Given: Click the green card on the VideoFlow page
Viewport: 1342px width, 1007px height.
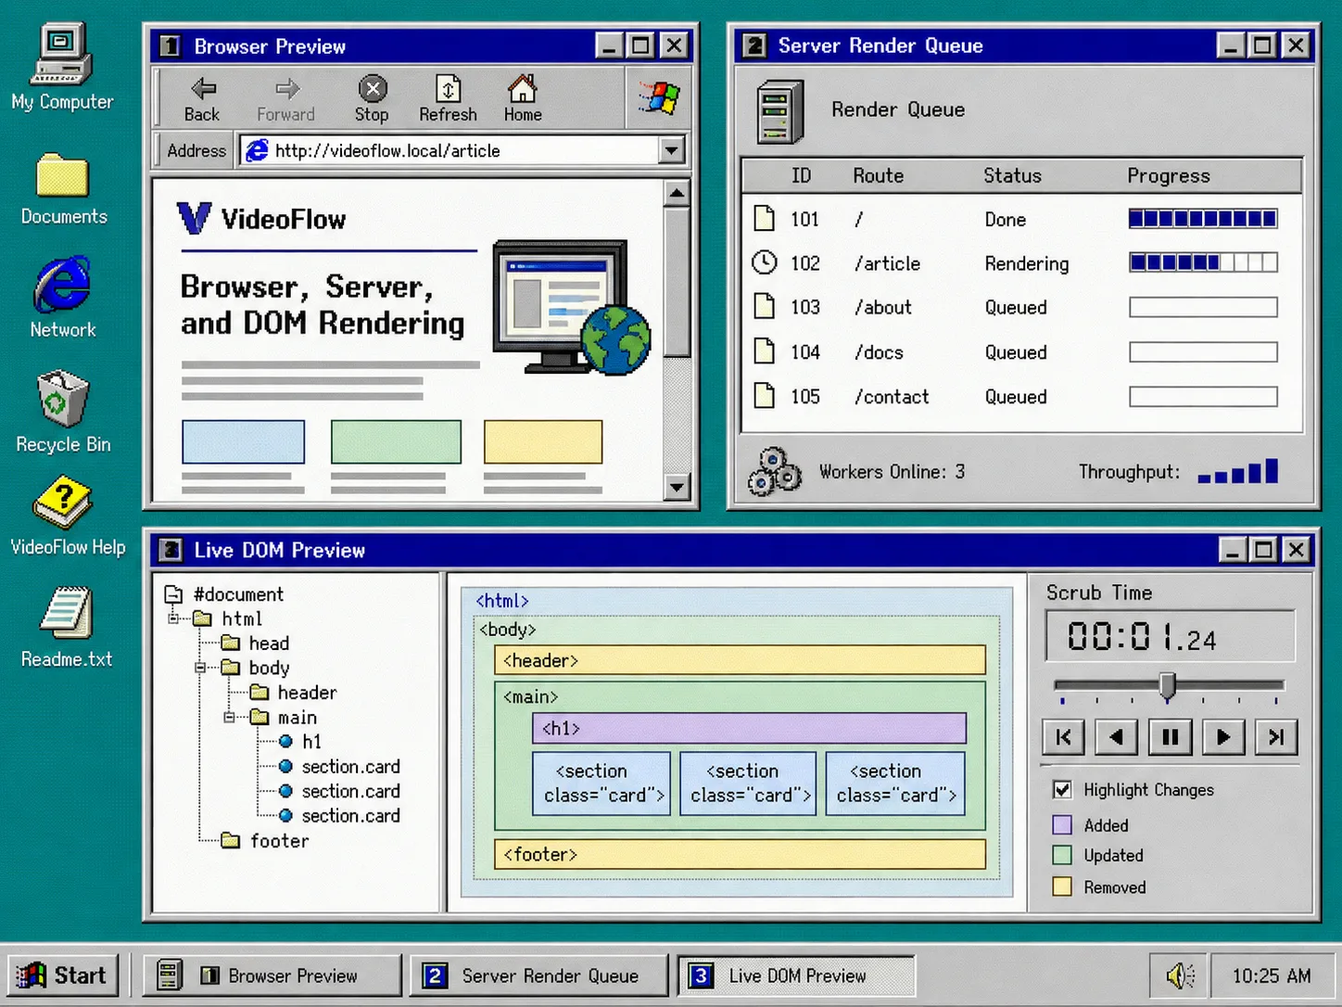Looking at the screenshot, I should 396,441.
